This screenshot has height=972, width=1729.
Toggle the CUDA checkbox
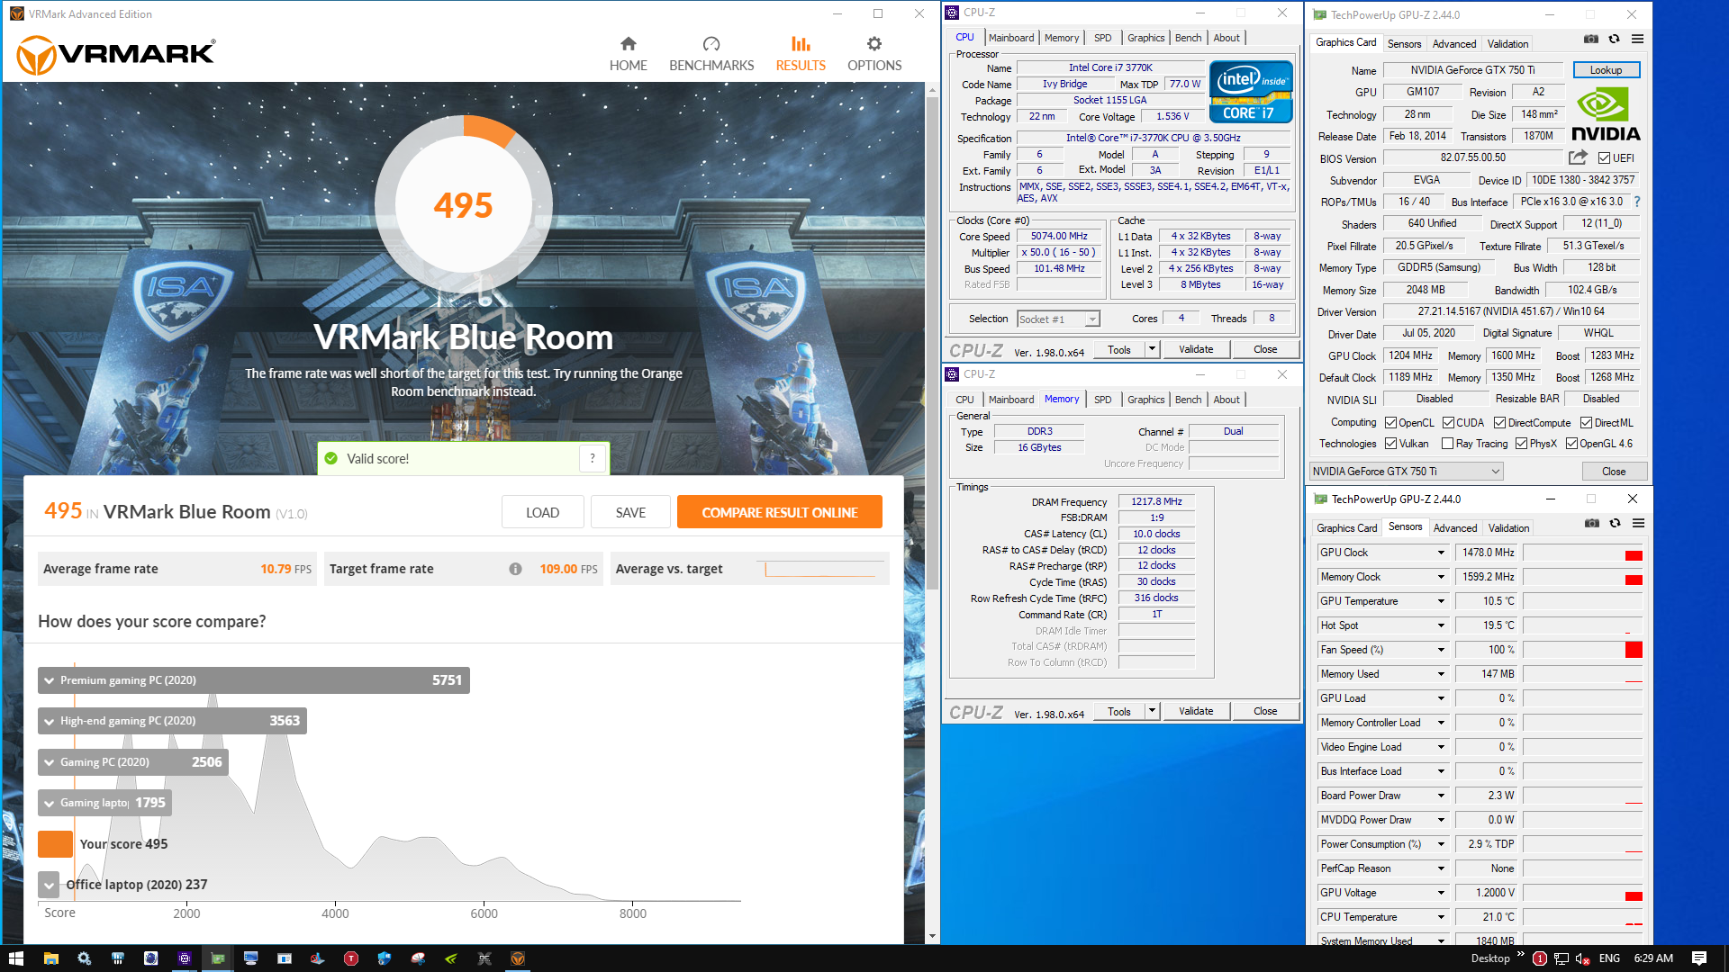click(x=1448, y=423)
